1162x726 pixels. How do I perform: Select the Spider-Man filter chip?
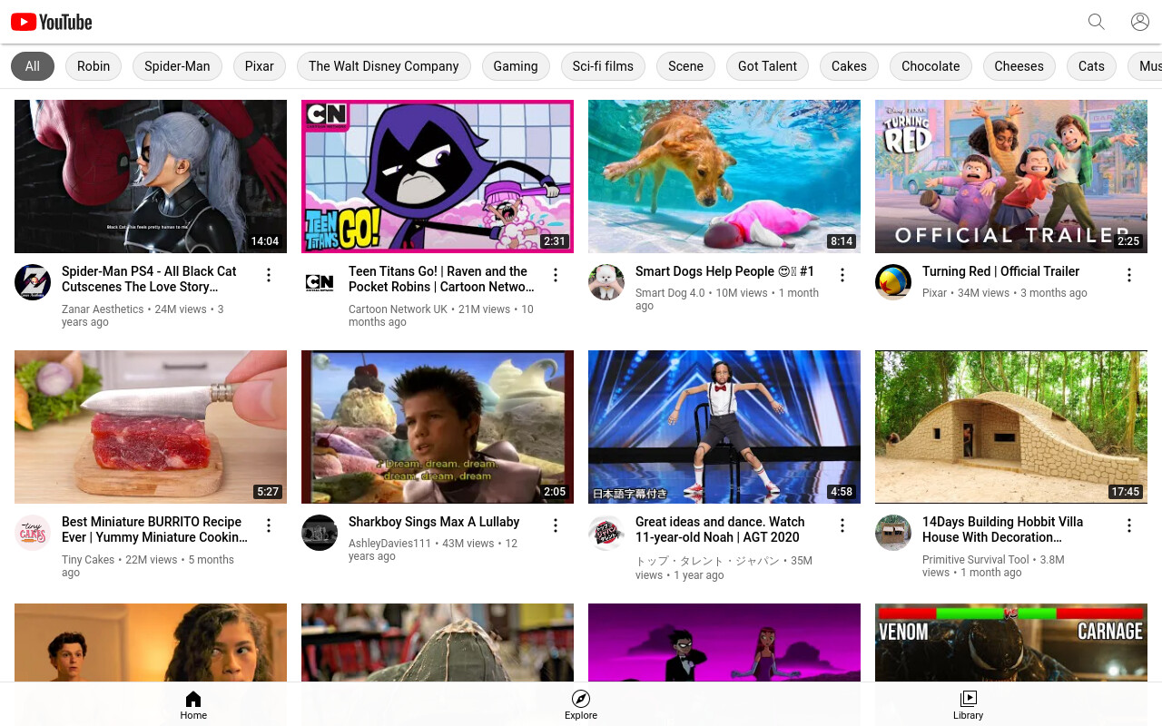177,66
